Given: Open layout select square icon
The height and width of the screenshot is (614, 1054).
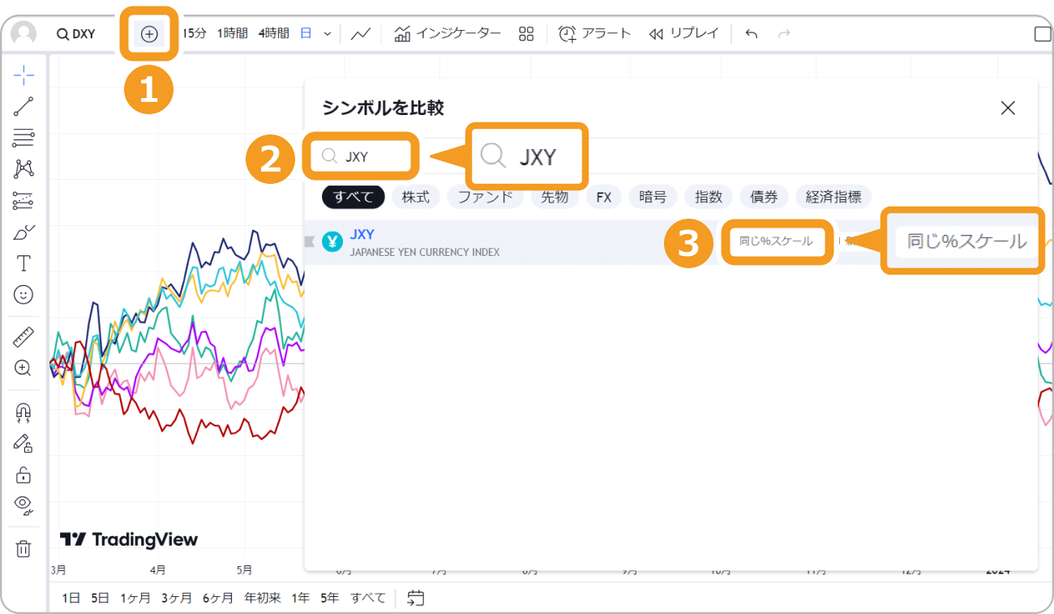Looking at the screenshot, I should coord(1043,34).
